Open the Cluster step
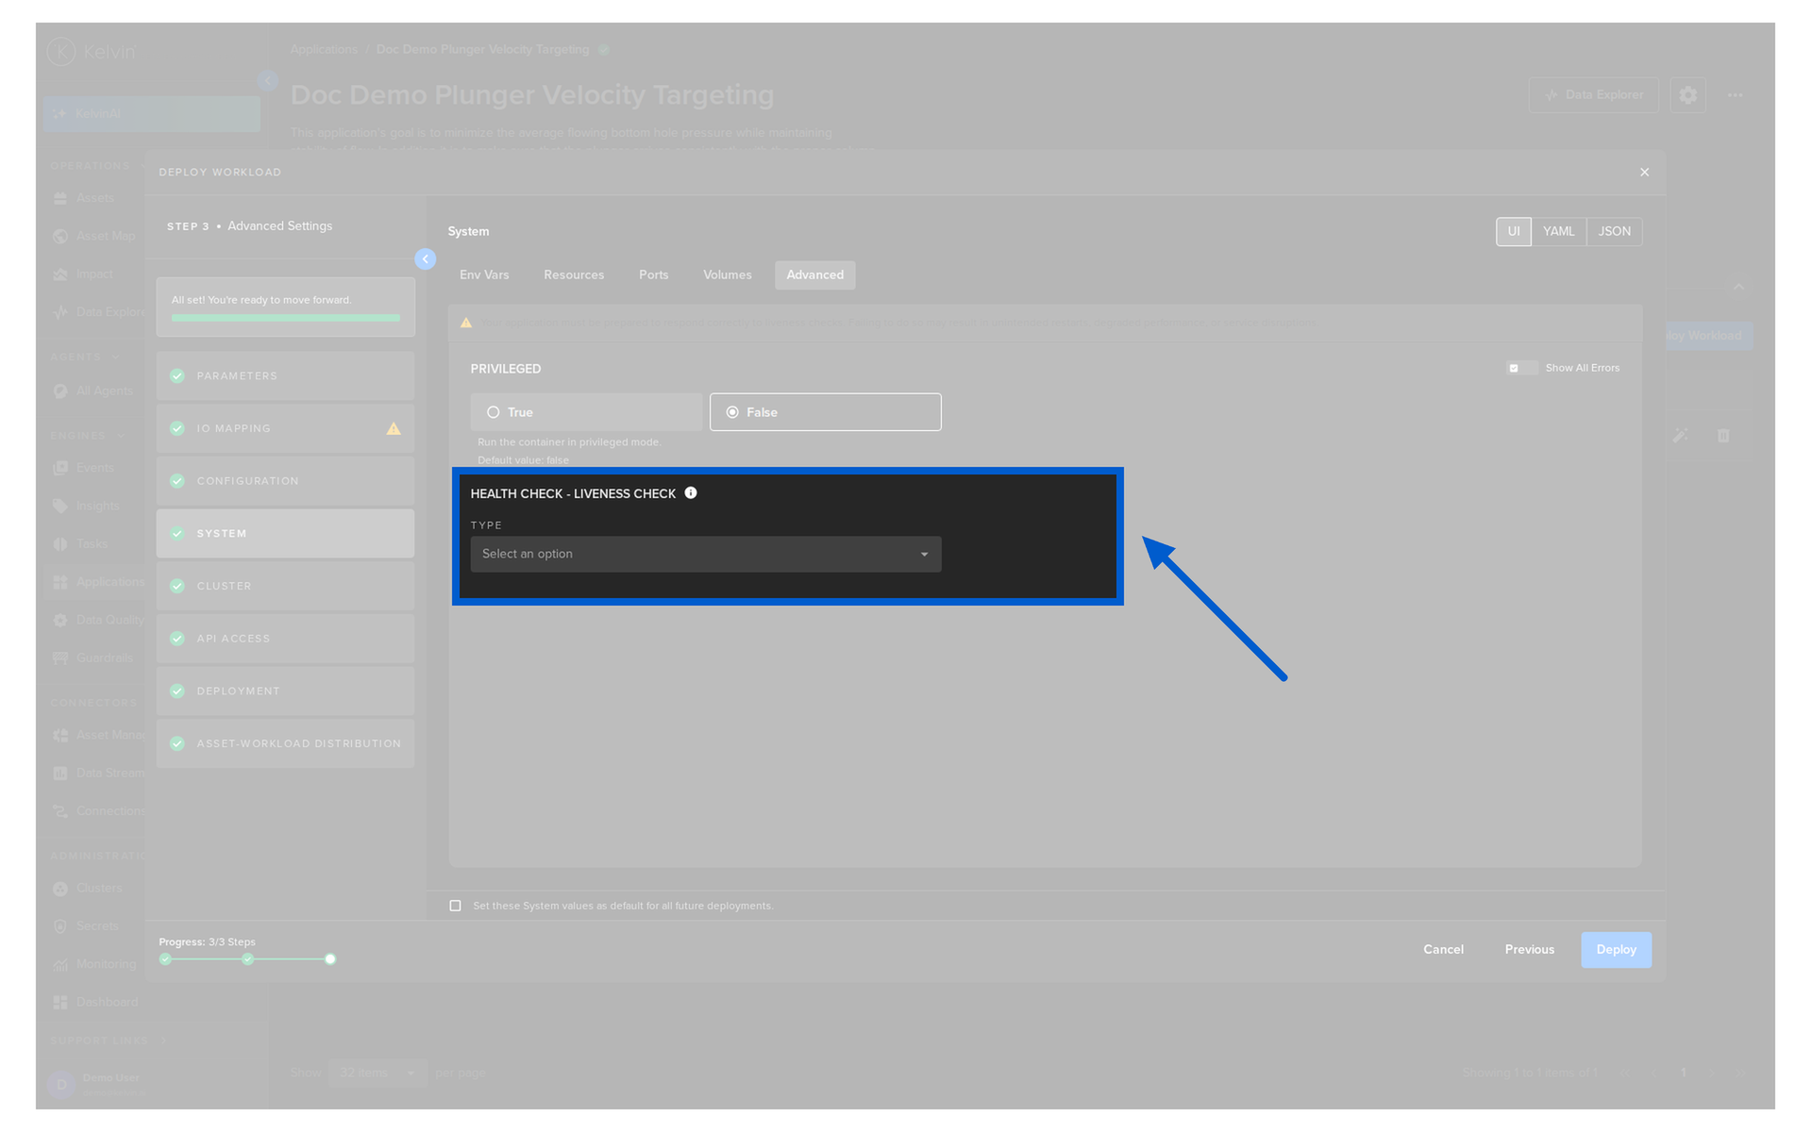Viewport: 1812px width, 1132px height. [285, 586]
